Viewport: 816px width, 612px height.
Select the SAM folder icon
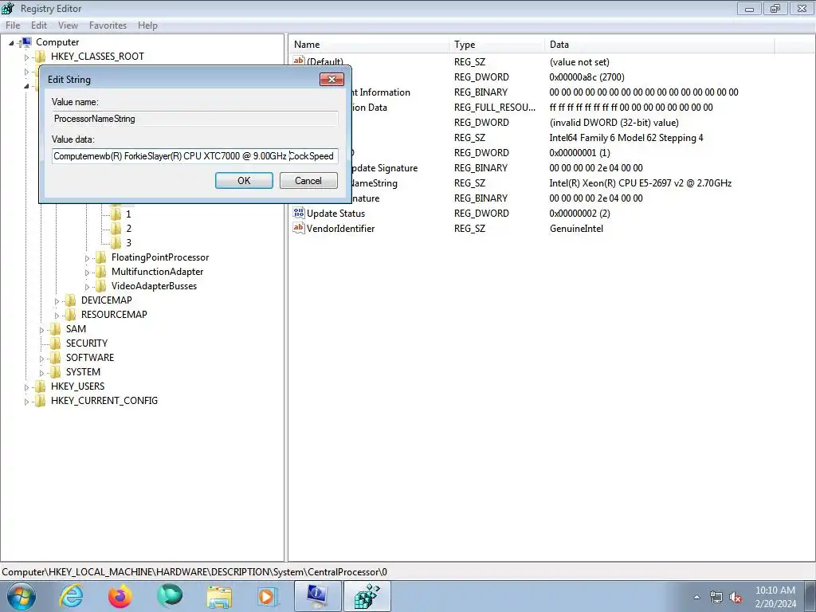[55, 329]
